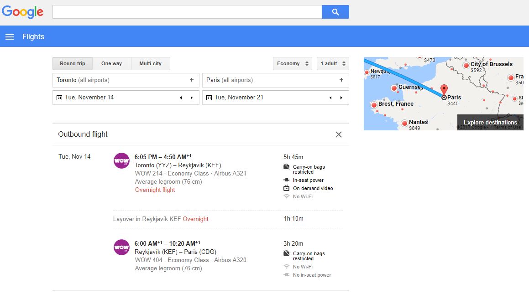Open calendar icon for departure date
This screenshot has height=294, width=529.
59,98
